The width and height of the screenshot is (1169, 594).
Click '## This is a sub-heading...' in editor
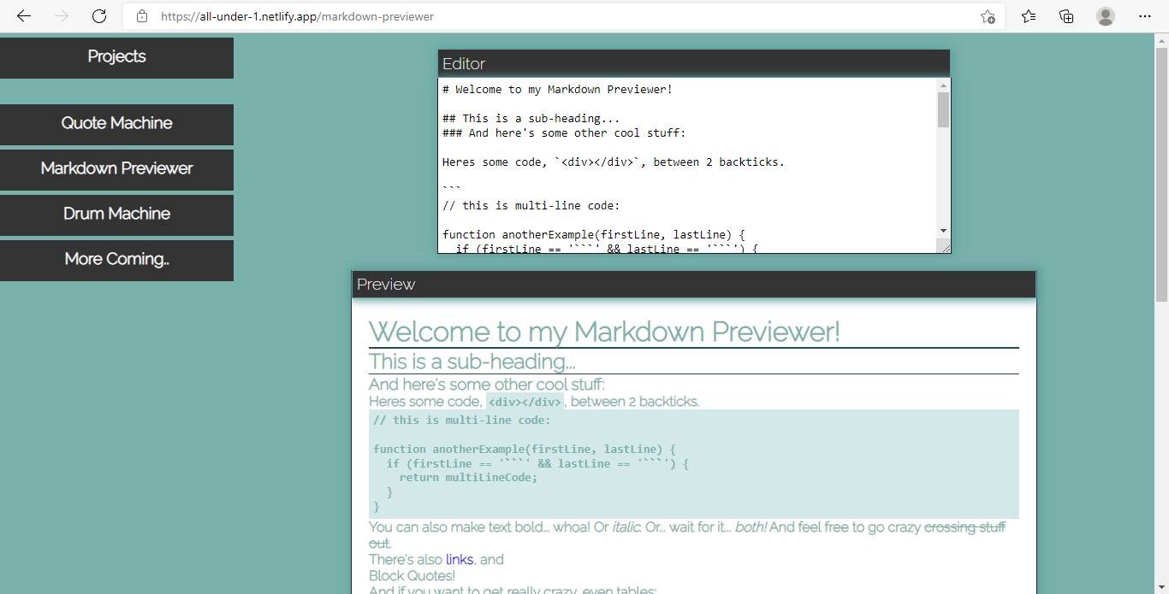[x=531, y=119]
